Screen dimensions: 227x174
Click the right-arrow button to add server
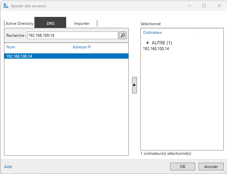coord(134,85)
